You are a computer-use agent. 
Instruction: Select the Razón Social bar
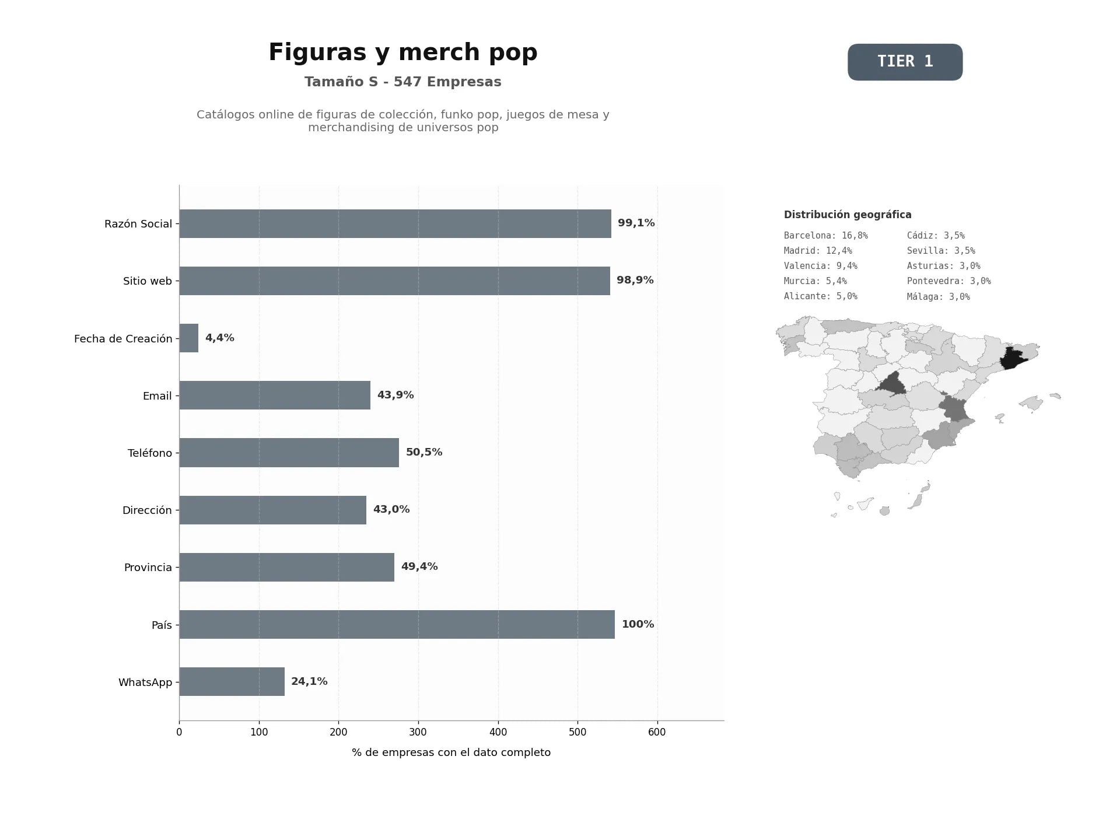point(395,223)
